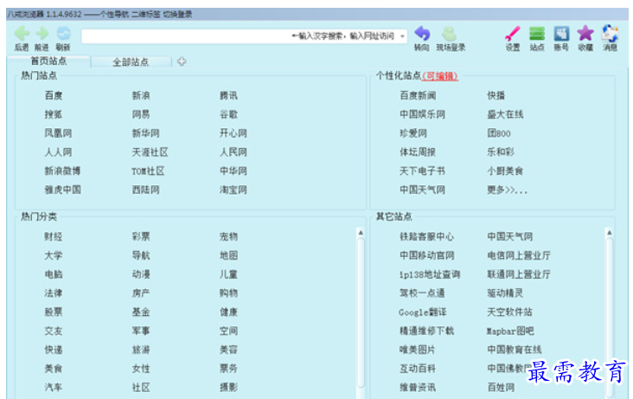The width and height of the screenshot is (633, 399).
Task: Open the Mapbar图吧 link
Action: pyautogui.click(x=510, y=331)
